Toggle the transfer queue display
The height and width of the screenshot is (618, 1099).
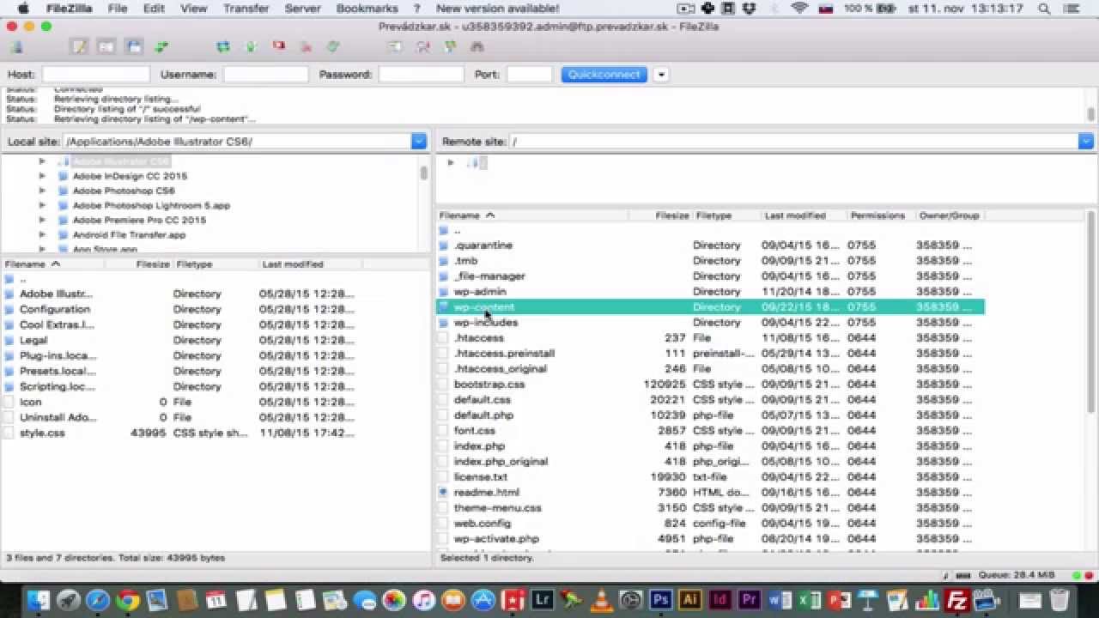click(x=161, y=47)
